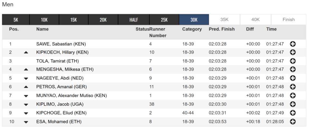Open the 35K split tab
The width and height of the screenshot is (309, 127).
tap(224, 20)
